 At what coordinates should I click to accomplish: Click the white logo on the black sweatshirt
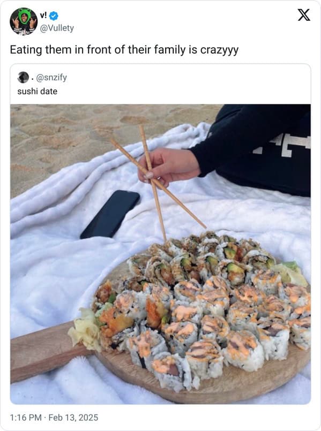pos(282,145)
